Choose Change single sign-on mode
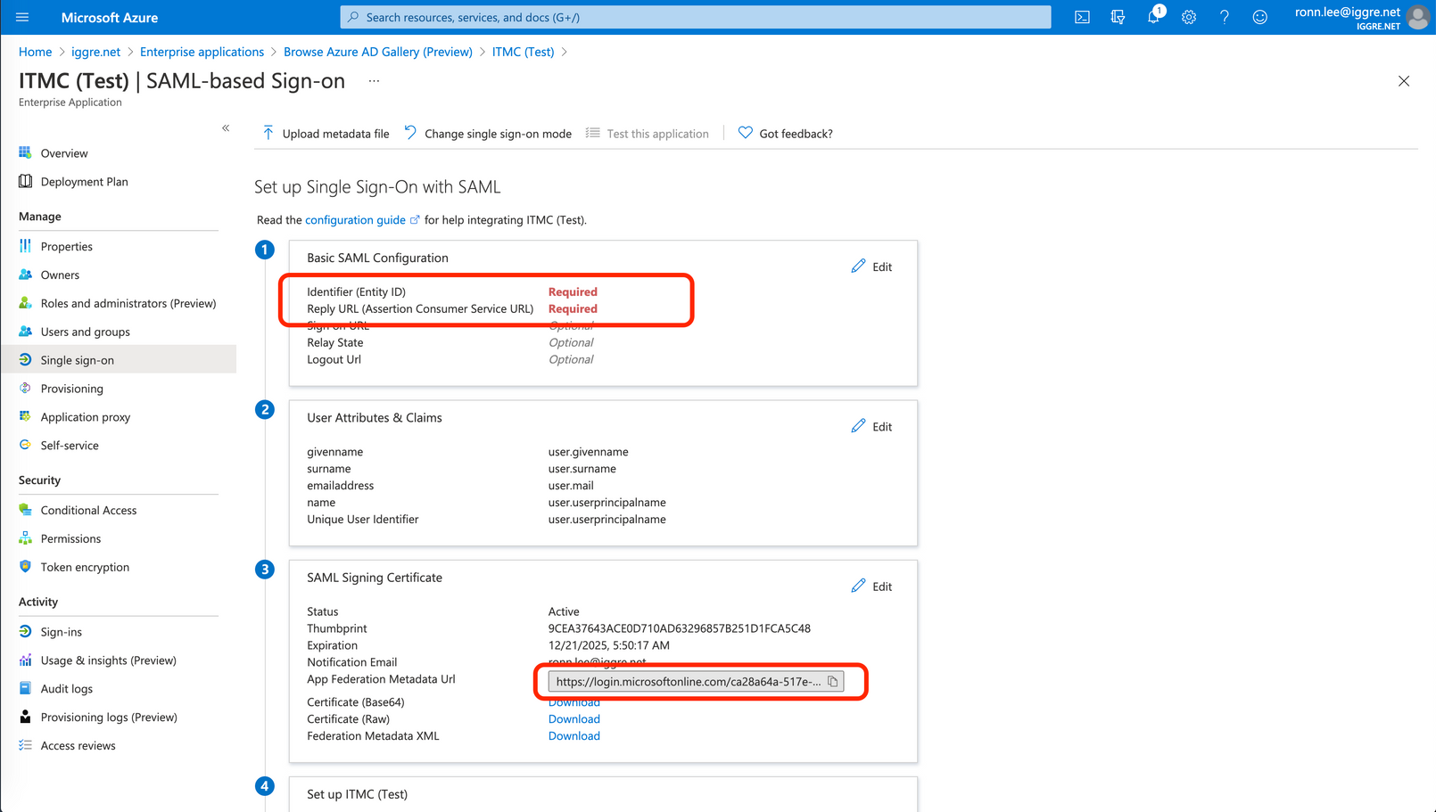Viewport: 1436px width, 812px height. tap(488, 134)
